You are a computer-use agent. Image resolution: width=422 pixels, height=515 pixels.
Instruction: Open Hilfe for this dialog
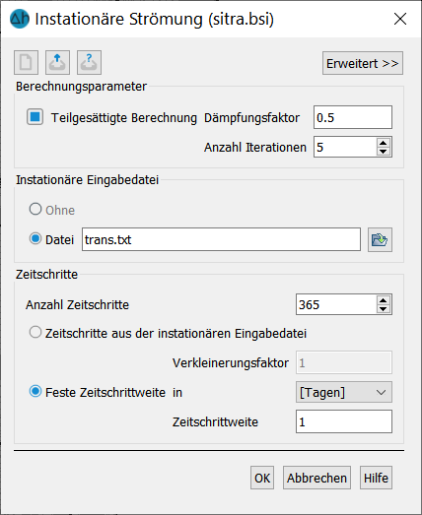tap(376, 478)
